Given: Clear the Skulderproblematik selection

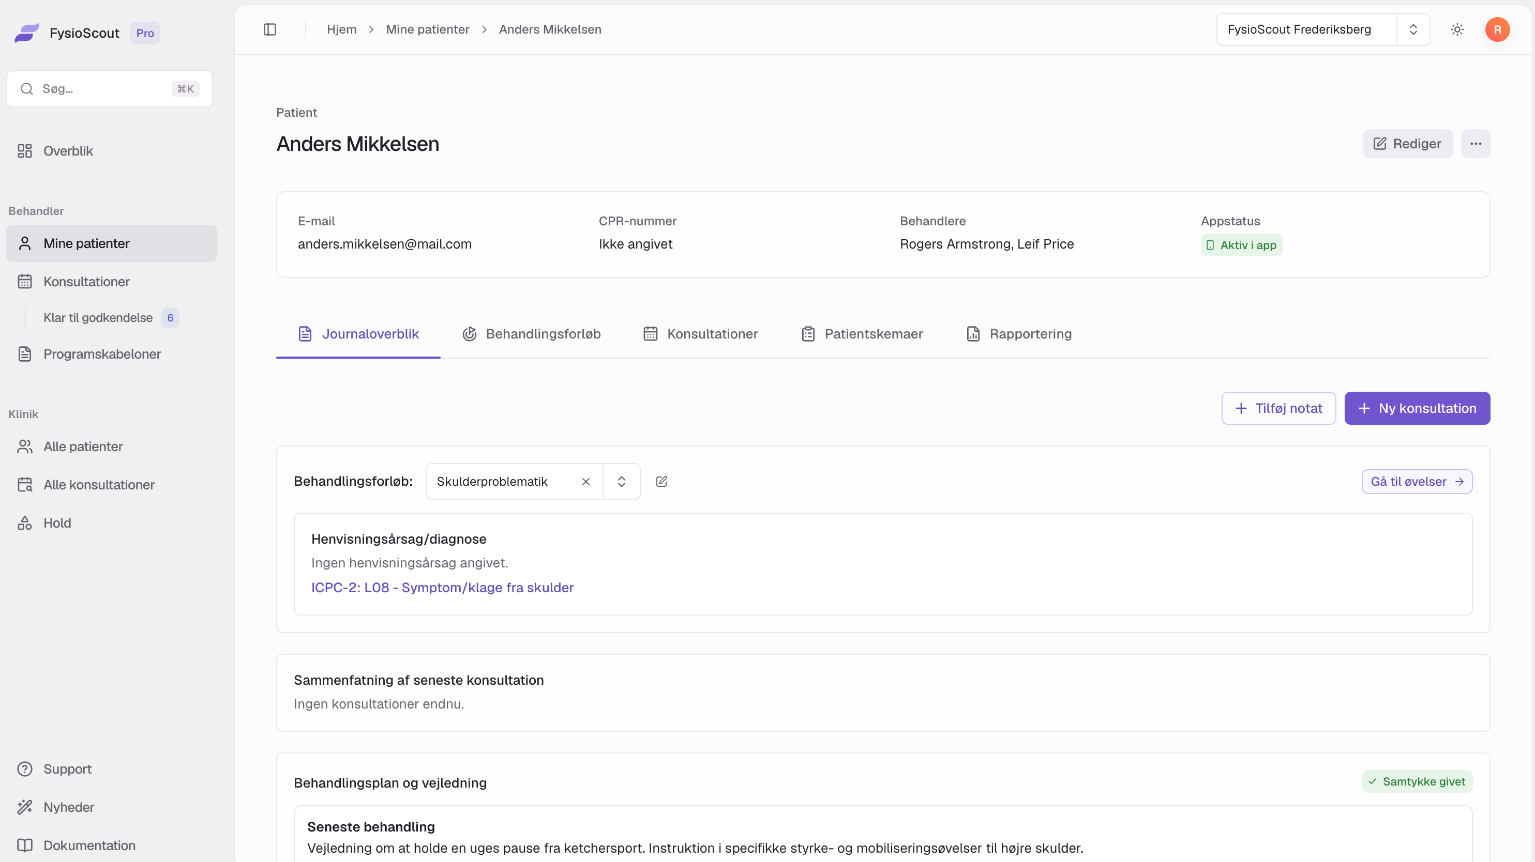Looking at the screenshot, I should 586,481.
